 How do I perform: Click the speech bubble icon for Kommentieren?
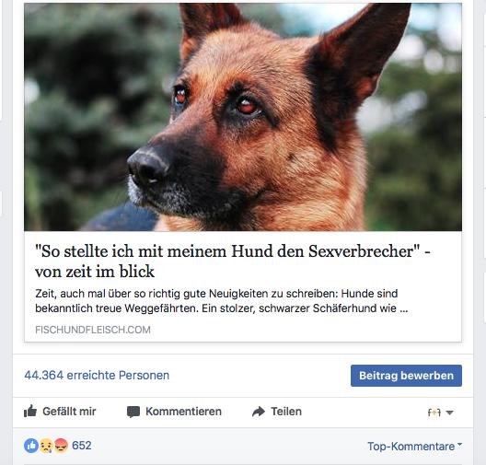133,412
